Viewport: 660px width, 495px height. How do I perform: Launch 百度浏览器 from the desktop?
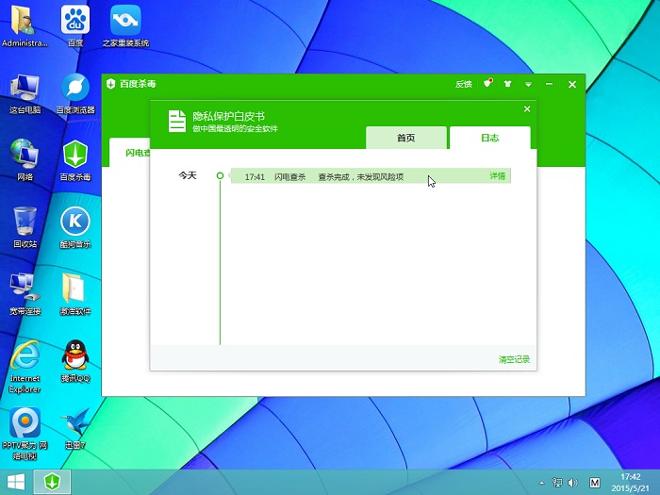[x=75, y=93]
